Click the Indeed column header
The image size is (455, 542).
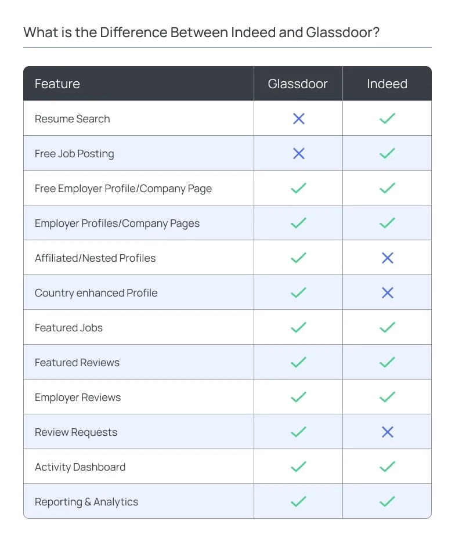[x=387, y=84]
